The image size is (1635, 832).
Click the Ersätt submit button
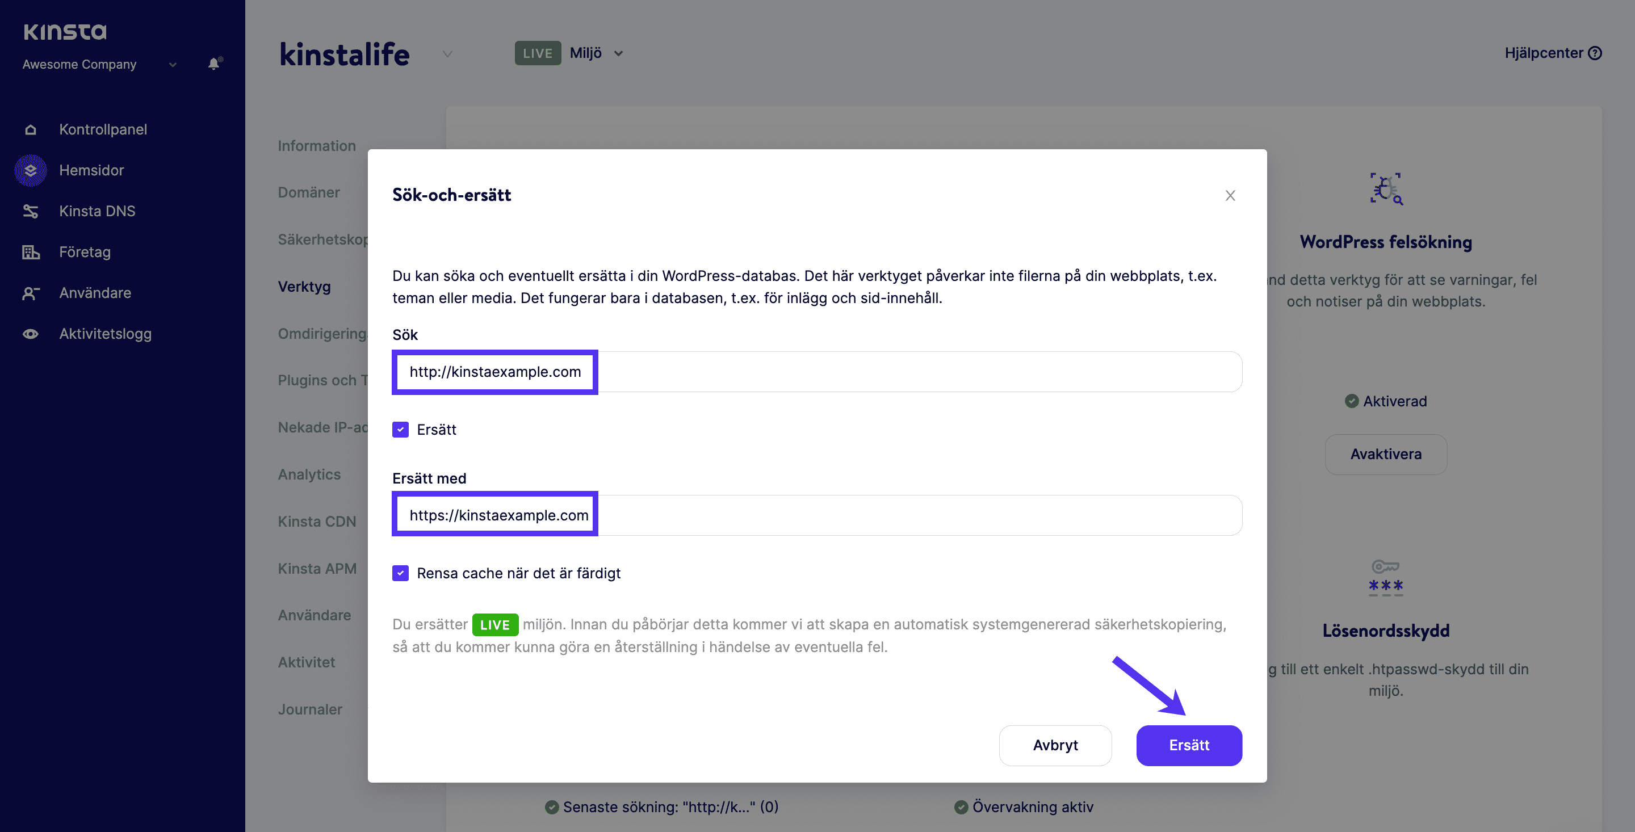(x=1189, y=746)
